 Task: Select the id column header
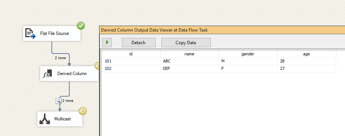point(131,54)
